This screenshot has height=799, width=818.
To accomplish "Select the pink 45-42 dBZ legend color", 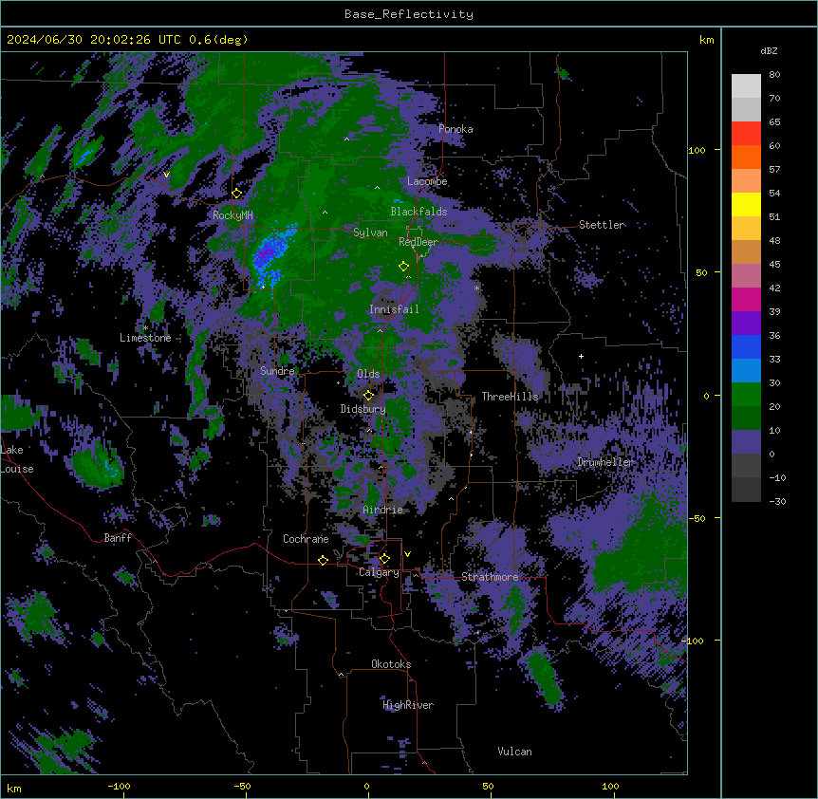I will click(746, 276).
